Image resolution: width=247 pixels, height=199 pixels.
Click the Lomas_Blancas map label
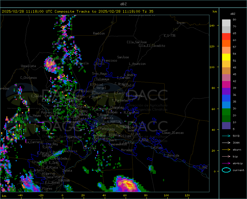point(173,133)
